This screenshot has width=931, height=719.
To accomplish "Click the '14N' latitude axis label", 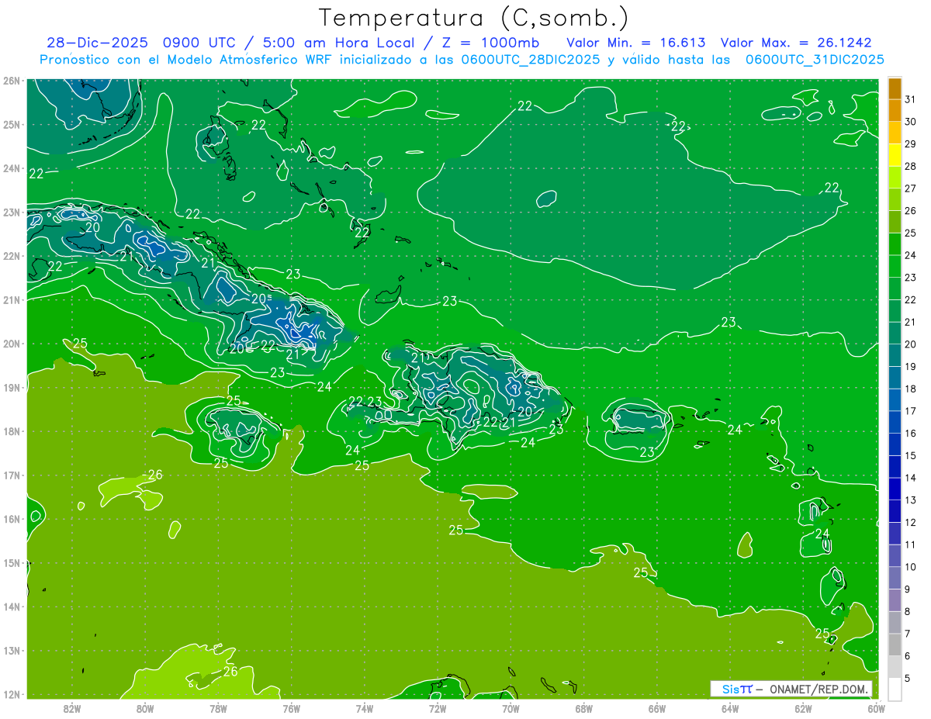I will [11, 607].
